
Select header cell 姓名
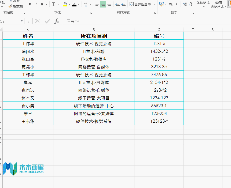[x=28, y=36]
